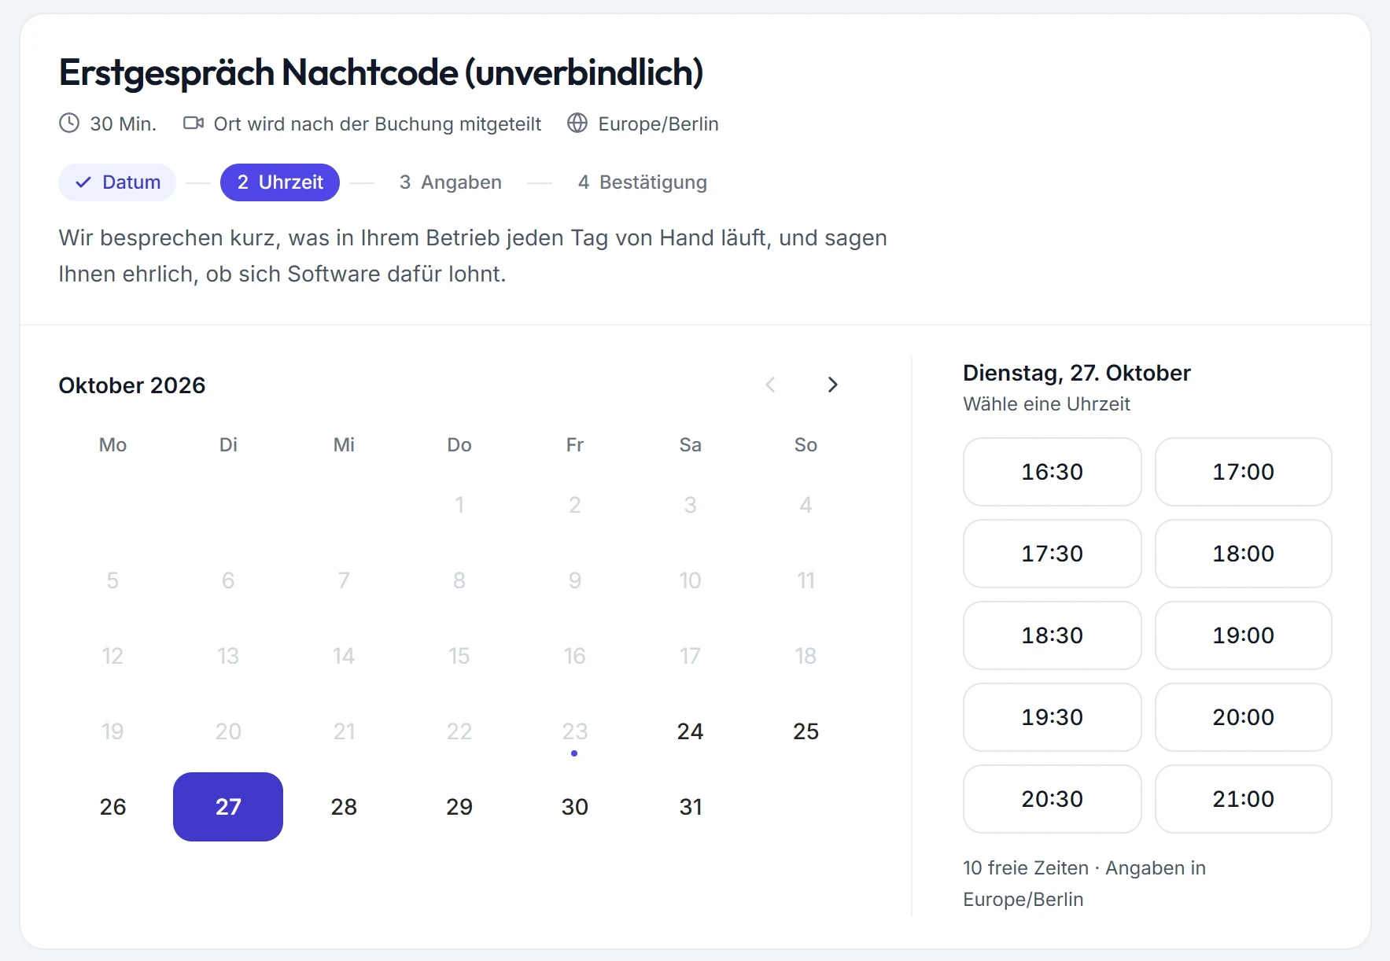Click the Europe/Berlin timezone label in header

pyautogui.click(x=658, y=124)
